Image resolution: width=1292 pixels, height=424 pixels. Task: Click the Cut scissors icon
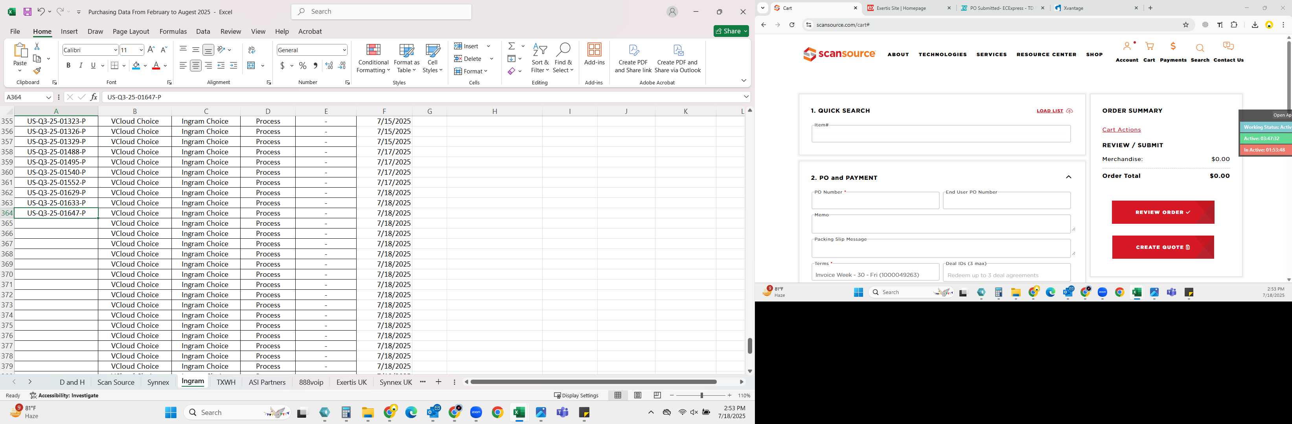pyautogui.click(x=37, y=46)
